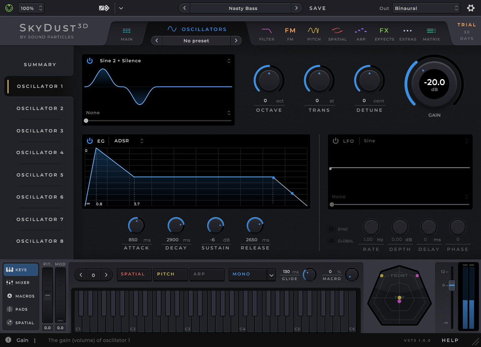This screenshot has height=347, width=481.
Task: Toggle the SPATIAL keyboard mode button
Action: point(134,274)
